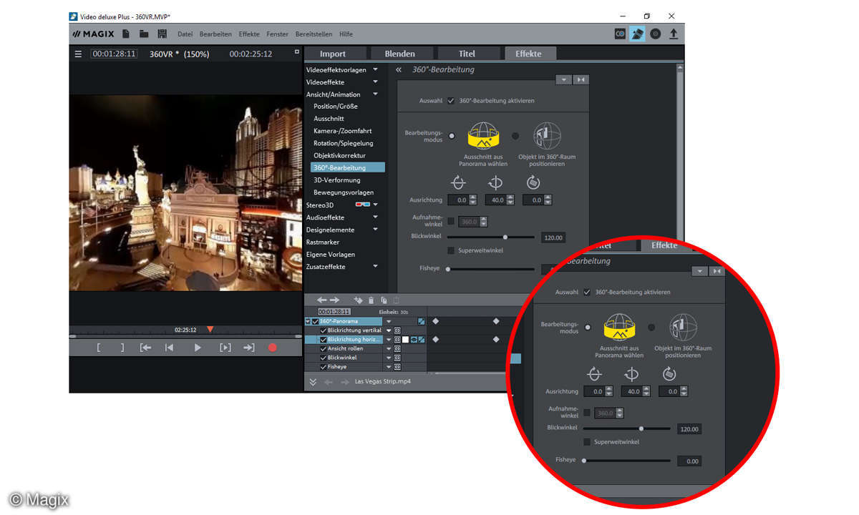This screenshot has width=859, height=515.
Task: Go to previous keyframe with the left arrow
Action: (x=322, y=300)
